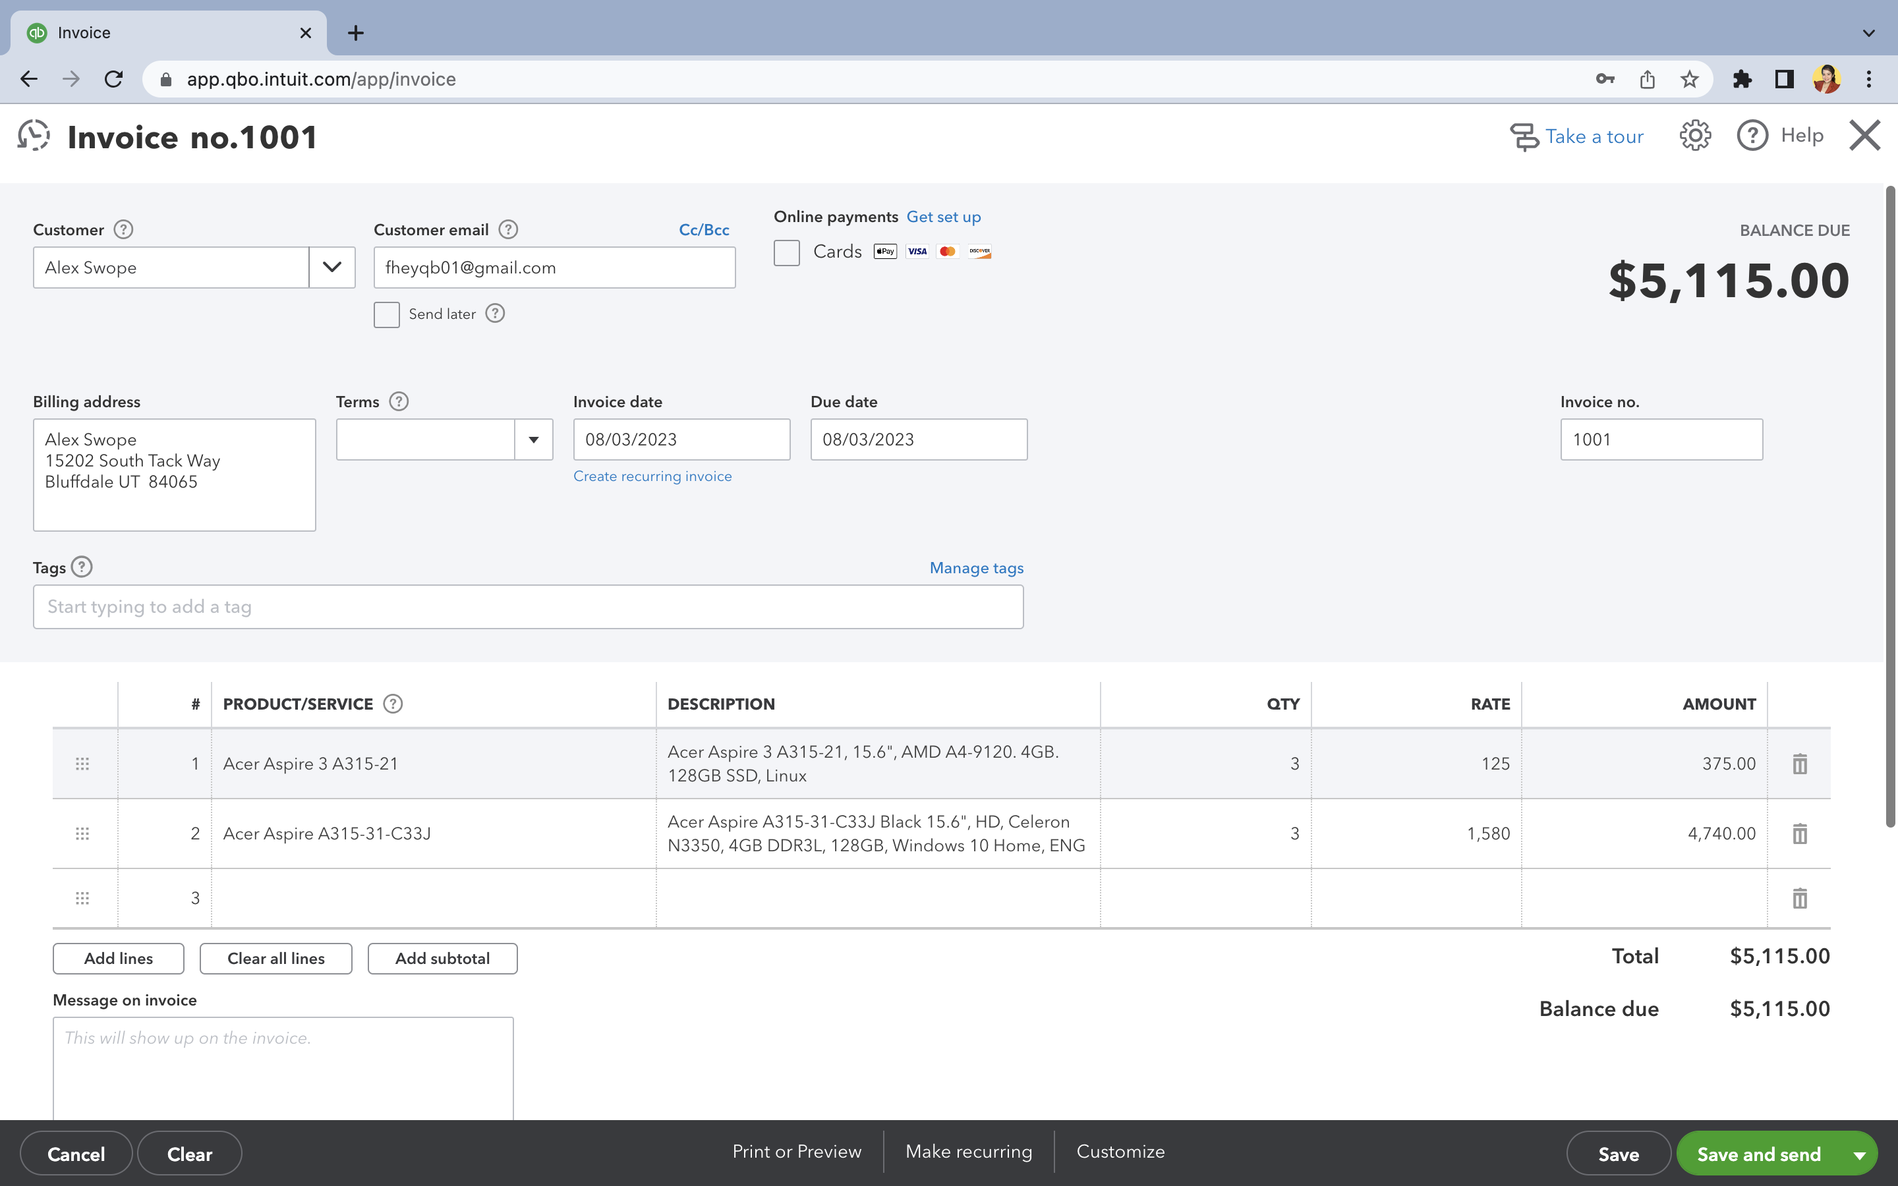The width and height of the screenshot is (1898, 1186).
Task: Enable the Cards online payment checkbox
Action: click(x=787, y=252)
